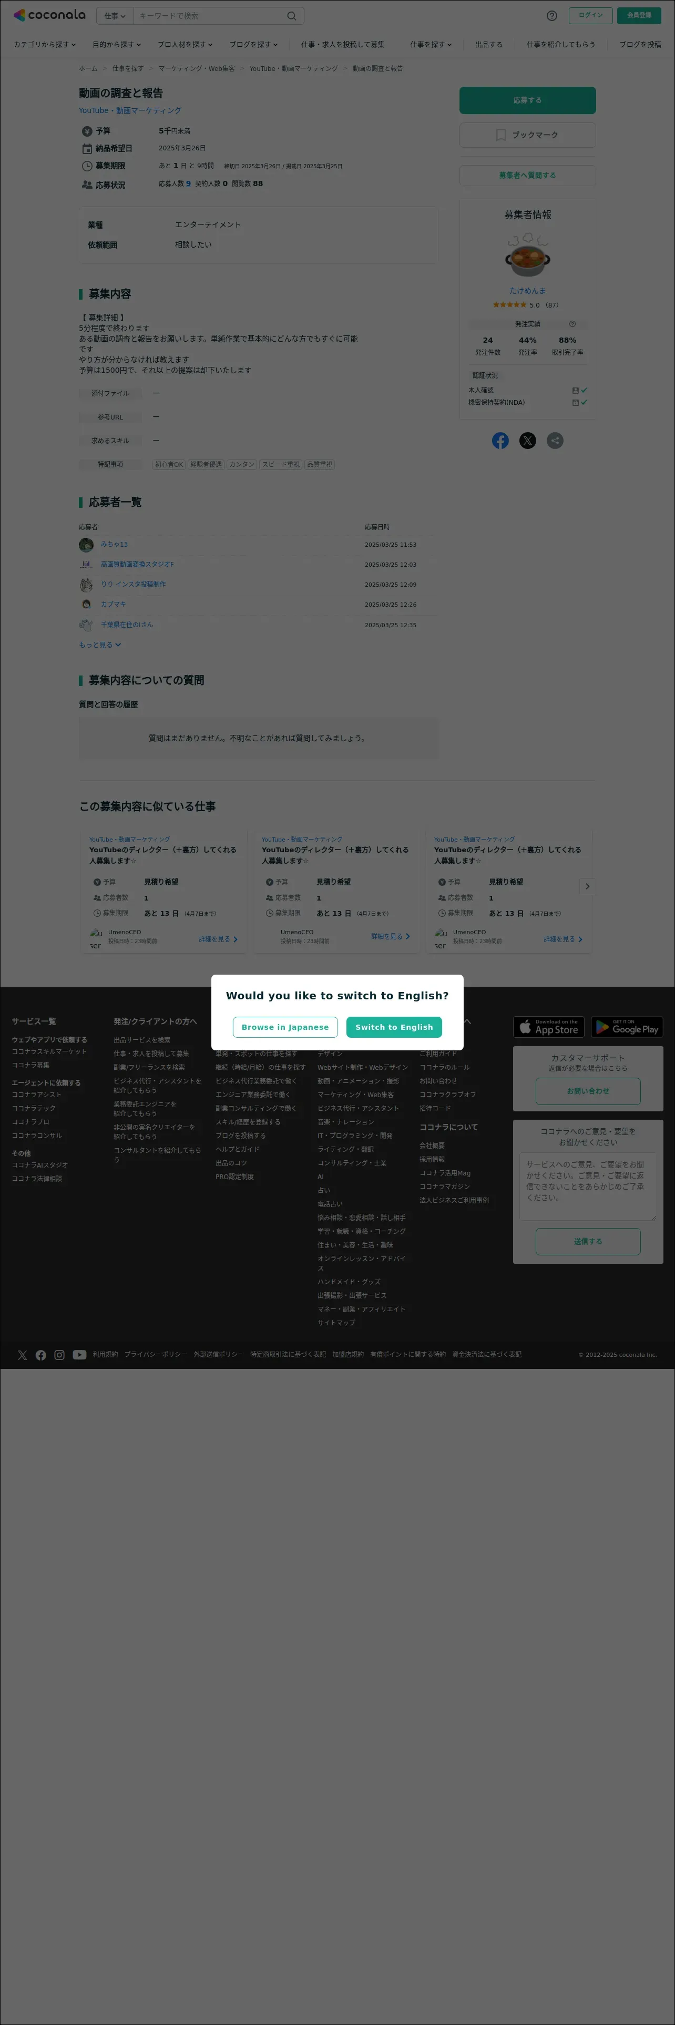Screen dimensions: 675x2025
Task: Share the listing on X
Action: [527, 440]
